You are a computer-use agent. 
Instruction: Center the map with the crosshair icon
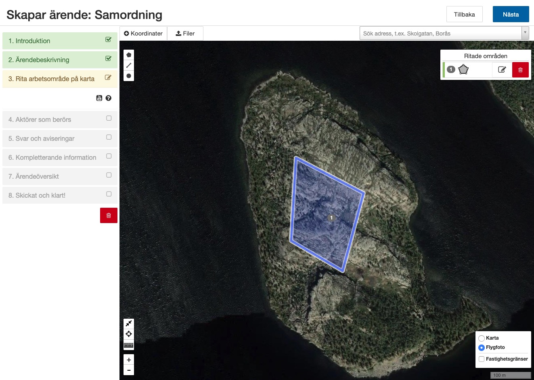click(x=128, y=334)
